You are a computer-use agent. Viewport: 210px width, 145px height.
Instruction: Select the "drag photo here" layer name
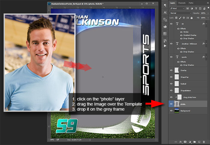190,97
